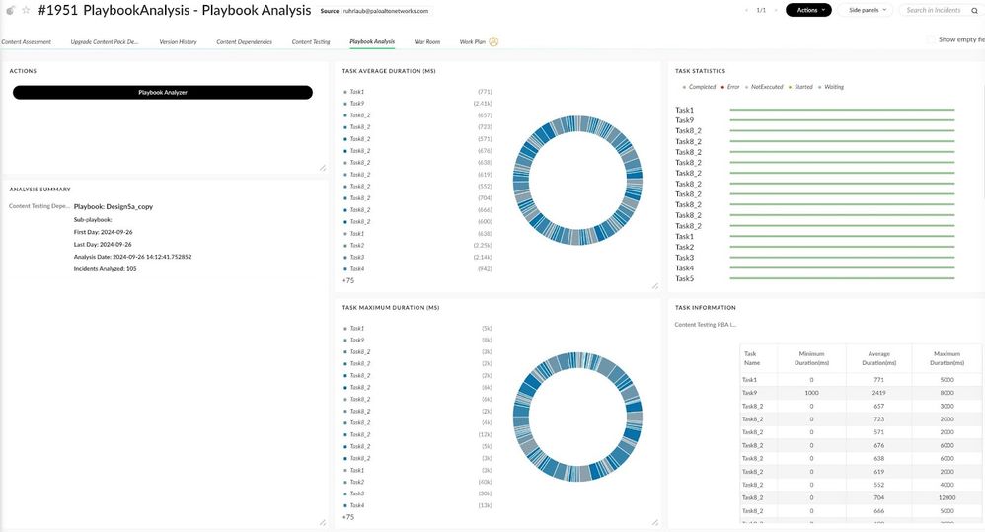Go to previous incident with left pagination arrow
Image resolution: width=985 pixels, height=532 pixels.
click(747, 10)
